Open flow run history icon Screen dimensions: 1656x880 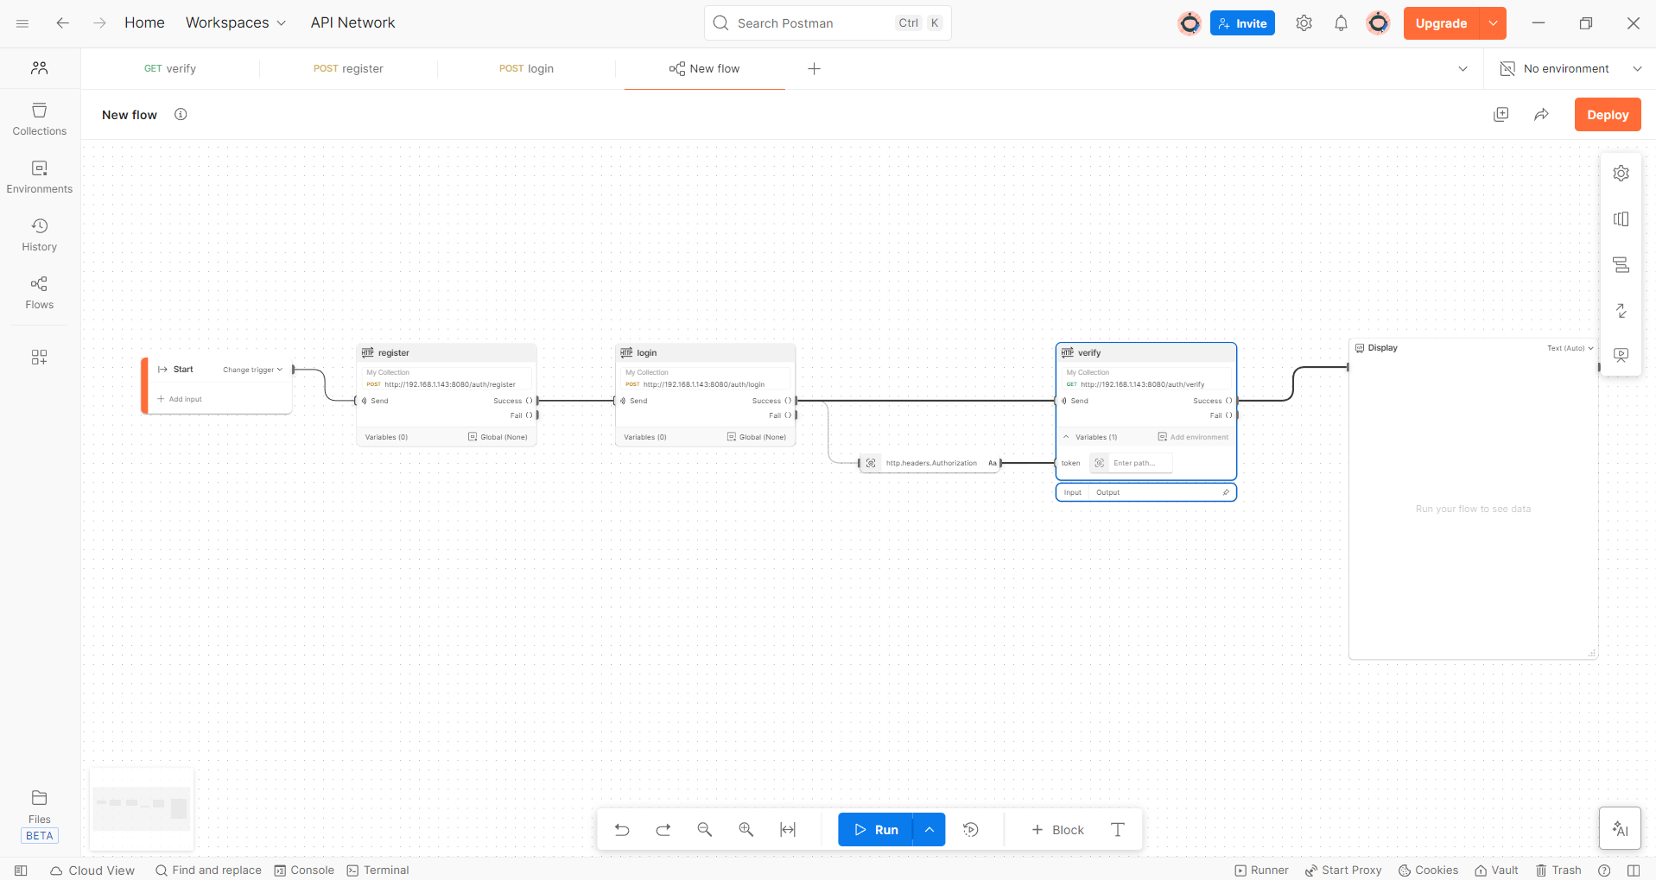pyautogui.click(x=971, y=830)
